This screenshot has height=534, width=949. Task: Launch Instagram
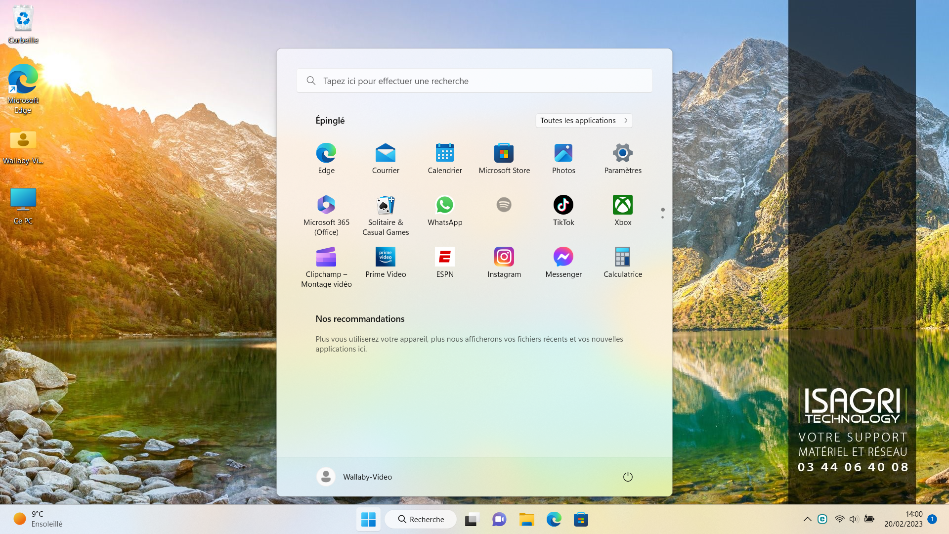(x=504, y=263)
